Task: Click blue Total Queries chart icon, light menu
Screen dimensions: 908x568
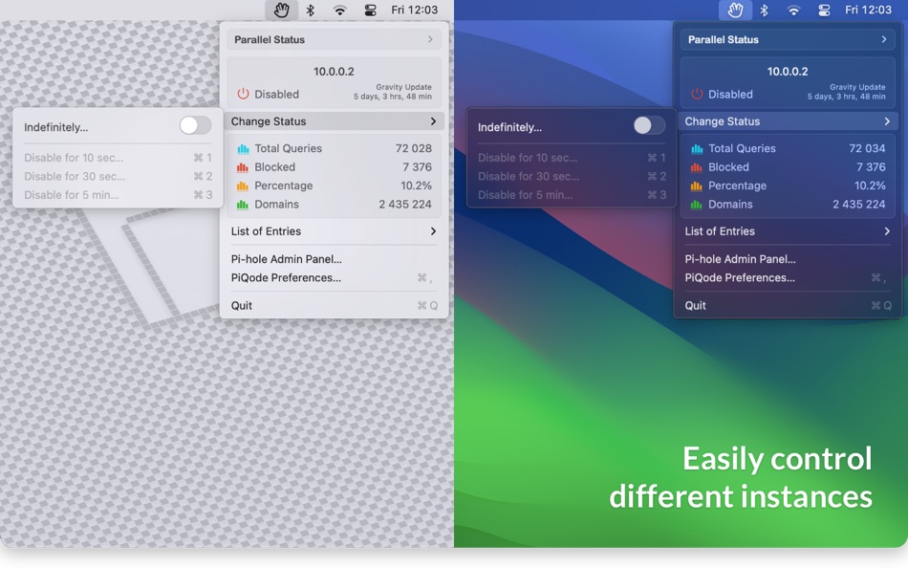Action: coord(243,149)
